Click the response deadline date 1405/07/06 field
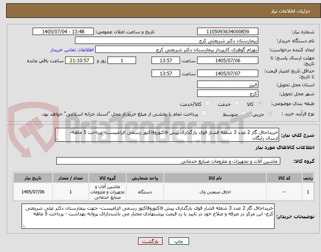This screenshot has height=252, width=321. pyautogui.click(x=227, y=61)
